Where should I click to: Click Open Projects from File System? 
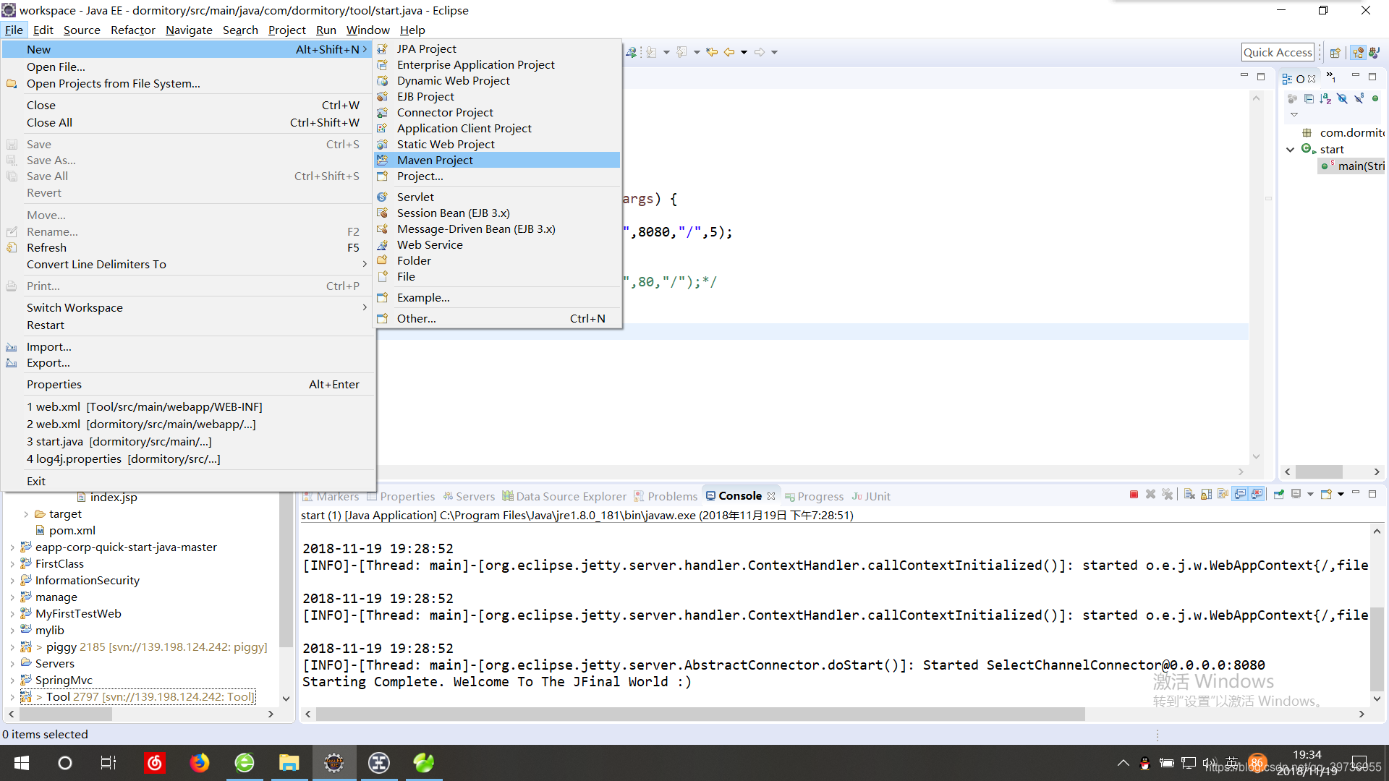(188, 84)
